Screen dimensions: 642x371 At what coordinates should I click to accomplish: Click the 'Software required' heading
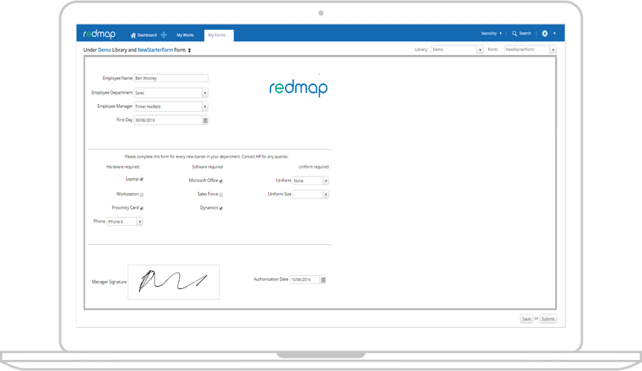click(x=207, y=167)
